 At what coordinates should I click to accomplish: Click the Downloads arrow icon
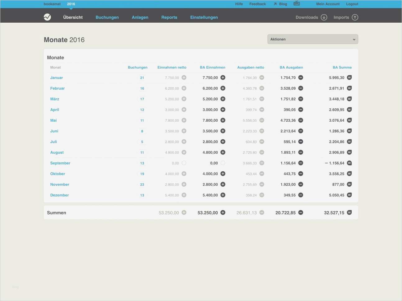(324, 17)
